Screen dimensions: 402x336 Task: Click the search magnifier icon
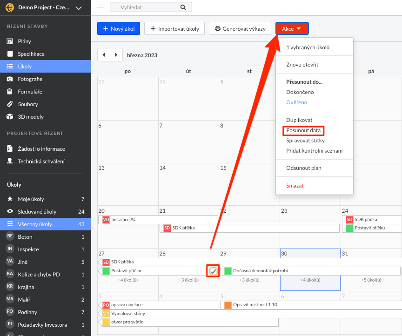(x=183, y=7)
